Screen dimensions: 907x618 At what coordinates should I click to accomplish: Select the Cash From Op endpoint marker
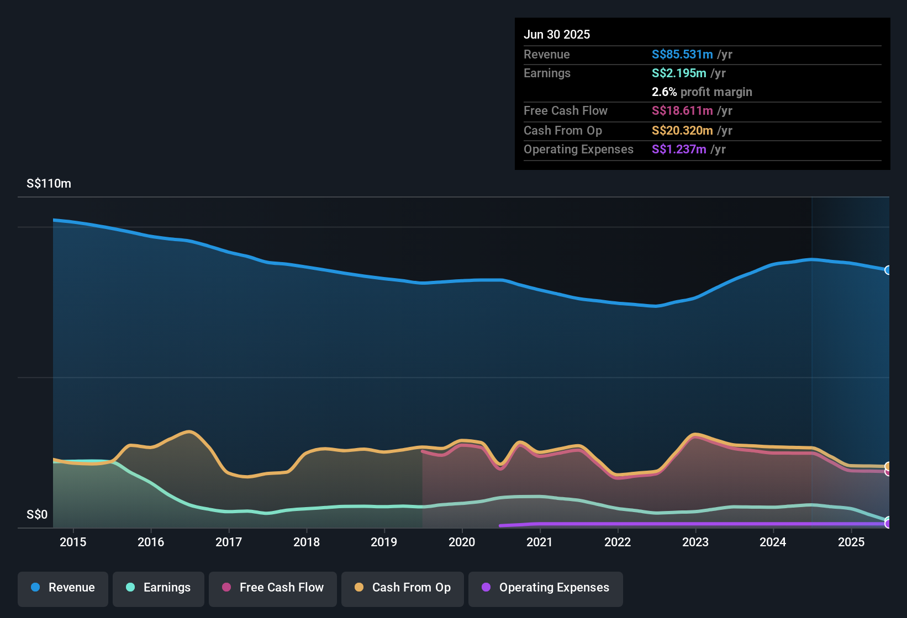[x=888, y=466]
